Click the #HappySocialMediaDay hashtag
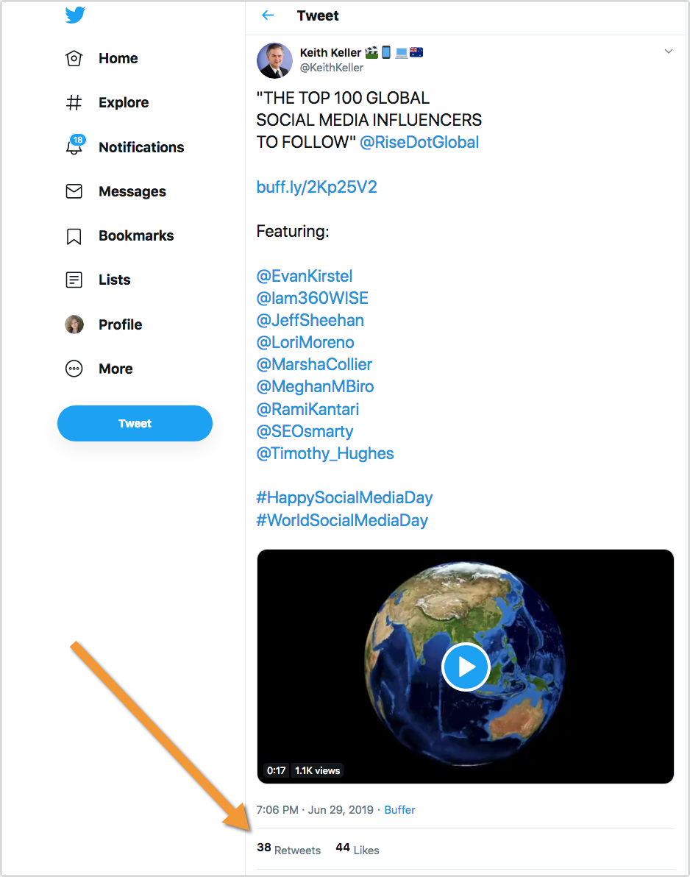 click(x=344, y=497)
